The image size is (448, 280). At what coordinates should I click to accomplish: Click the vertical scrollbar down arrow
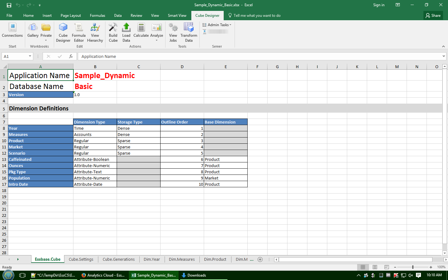click(x=445, y=253)
